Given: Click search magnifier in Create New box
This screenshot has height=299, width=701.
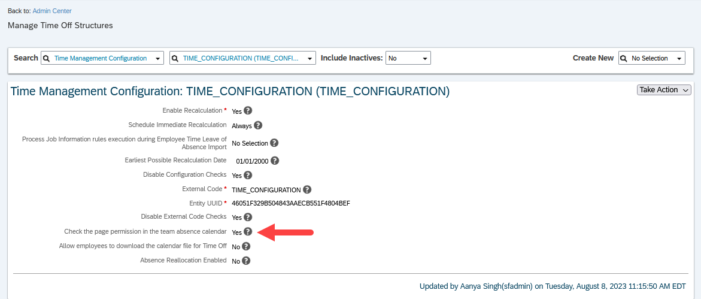Looking at the screenshot, I should pos(624,58).
